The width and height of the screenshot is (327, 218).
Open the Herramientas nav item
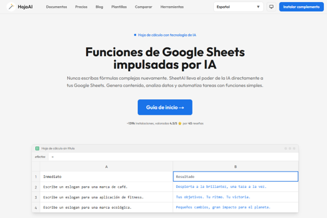[172, 7]
